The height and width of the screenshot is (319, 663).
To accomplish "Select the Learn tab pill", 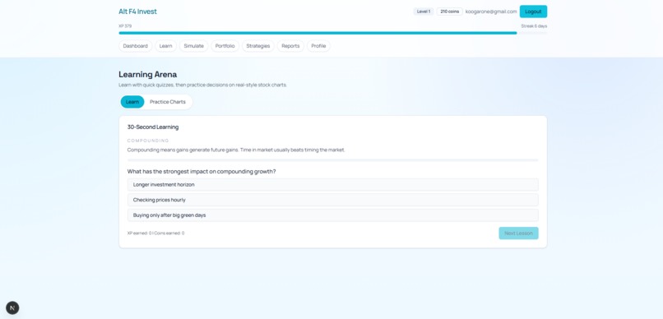I will (x=132, y=102).
